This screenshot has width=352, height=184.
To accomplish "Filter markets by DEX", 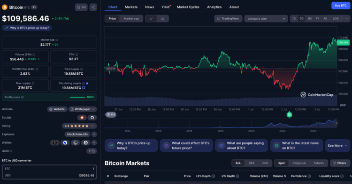I will click(265, 163).
